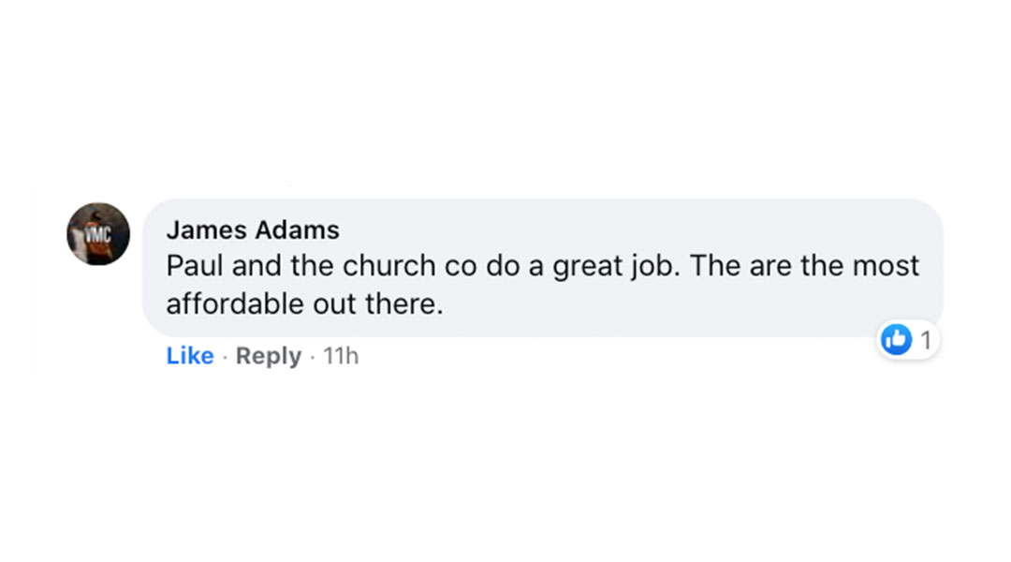Click the separator dot between Like and Reply
This screenshot has width=1011, height=562.
[x=225, y=357]
